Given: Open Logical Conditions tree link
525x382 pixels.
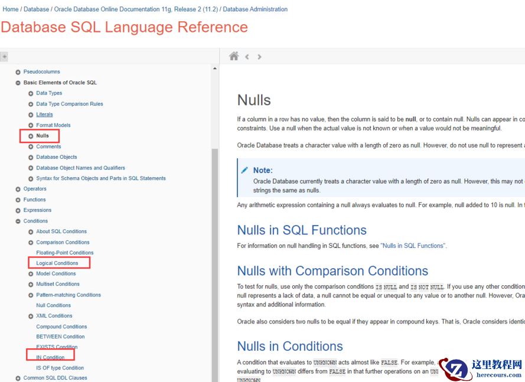Looking at the screenshot, I should coord(57,263).
